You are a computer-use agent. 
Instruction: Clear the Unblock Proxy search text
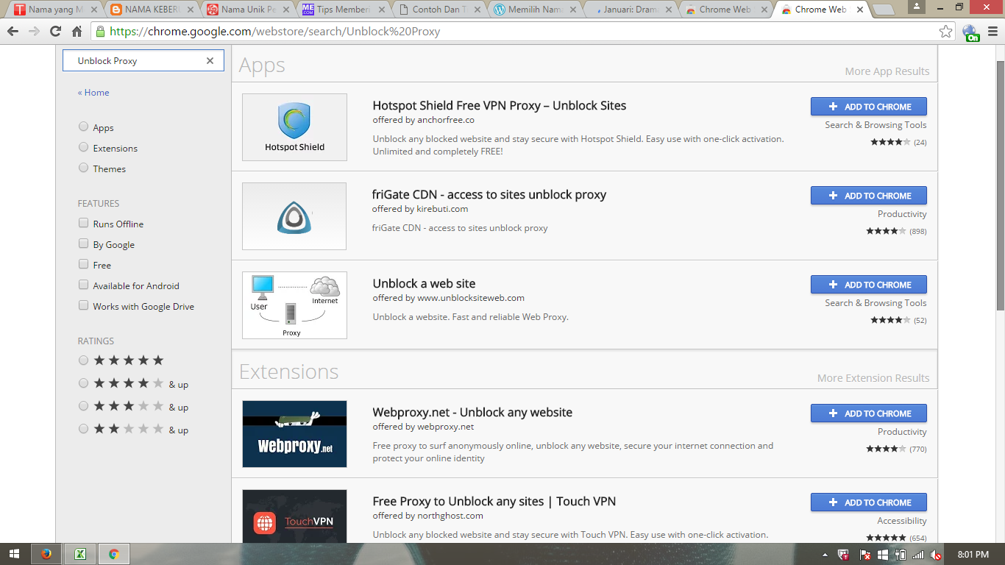coord(210,61)
